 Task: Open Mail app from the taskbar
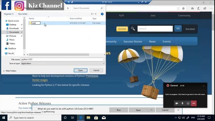coord(104,118)
